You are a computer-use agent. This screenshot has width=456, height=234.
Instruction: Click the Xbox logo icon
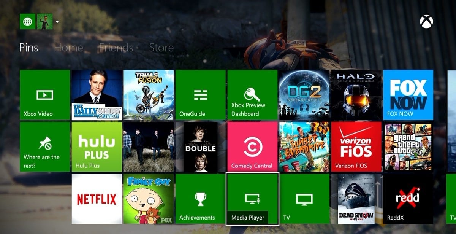click(x=426, y=22)
